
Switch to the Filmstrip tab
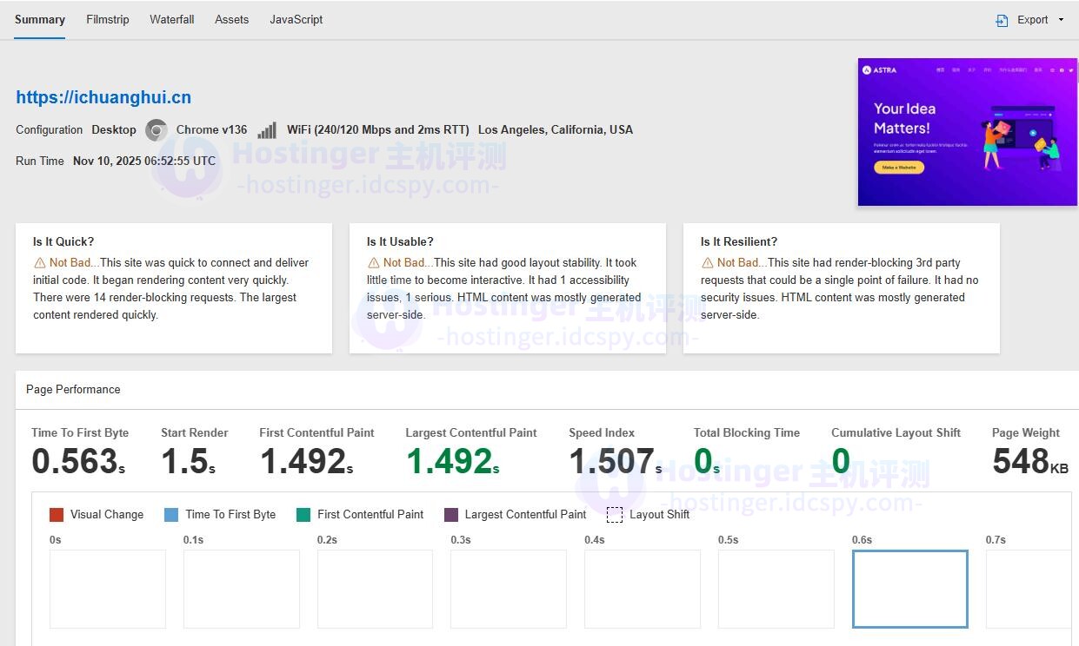(108, 19)
